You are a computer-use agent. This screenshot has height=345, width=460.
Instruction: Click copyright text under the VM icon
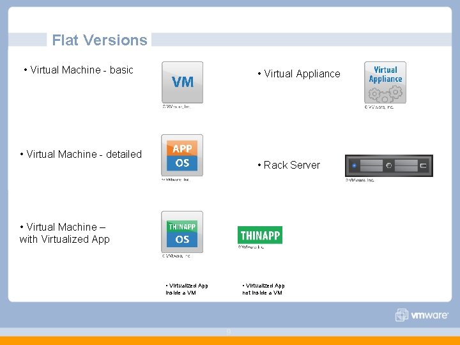[176, 107]
